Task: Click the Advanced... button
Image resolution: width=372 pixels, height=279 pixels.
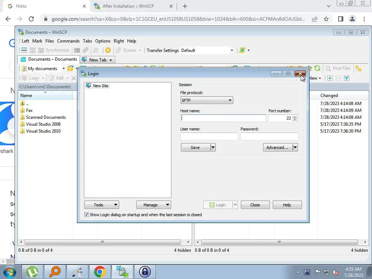Action: point(278,147)
